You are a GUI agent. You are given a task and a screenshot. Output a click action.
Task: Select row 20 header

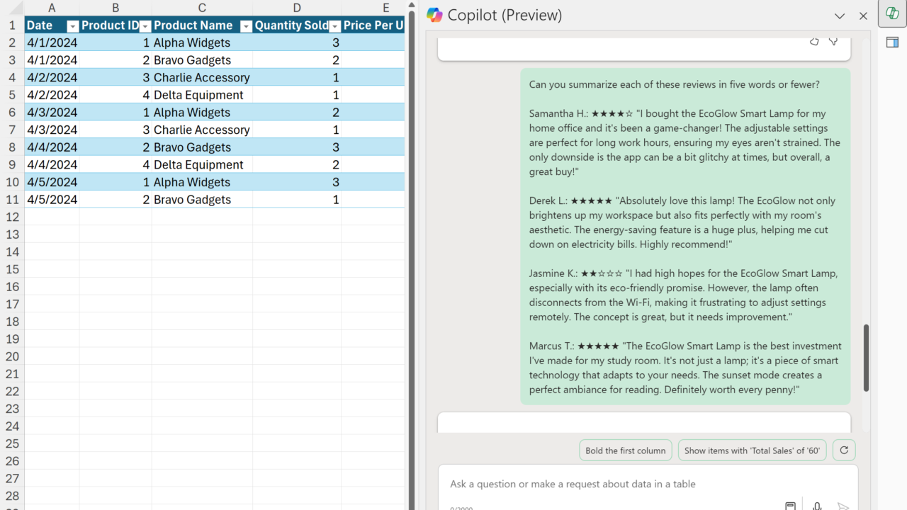12,356
